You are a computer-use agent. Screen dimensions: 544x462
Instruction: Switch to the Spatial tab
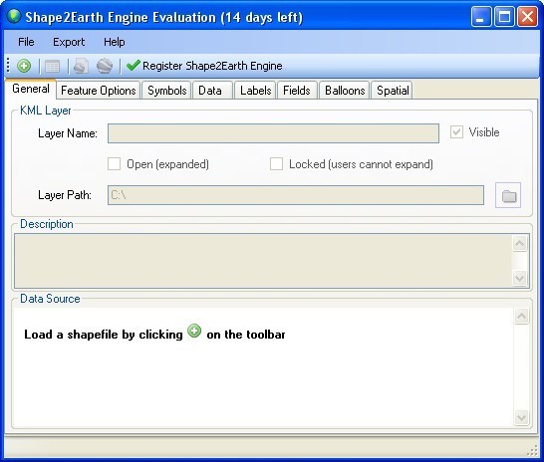coord(393,91)
